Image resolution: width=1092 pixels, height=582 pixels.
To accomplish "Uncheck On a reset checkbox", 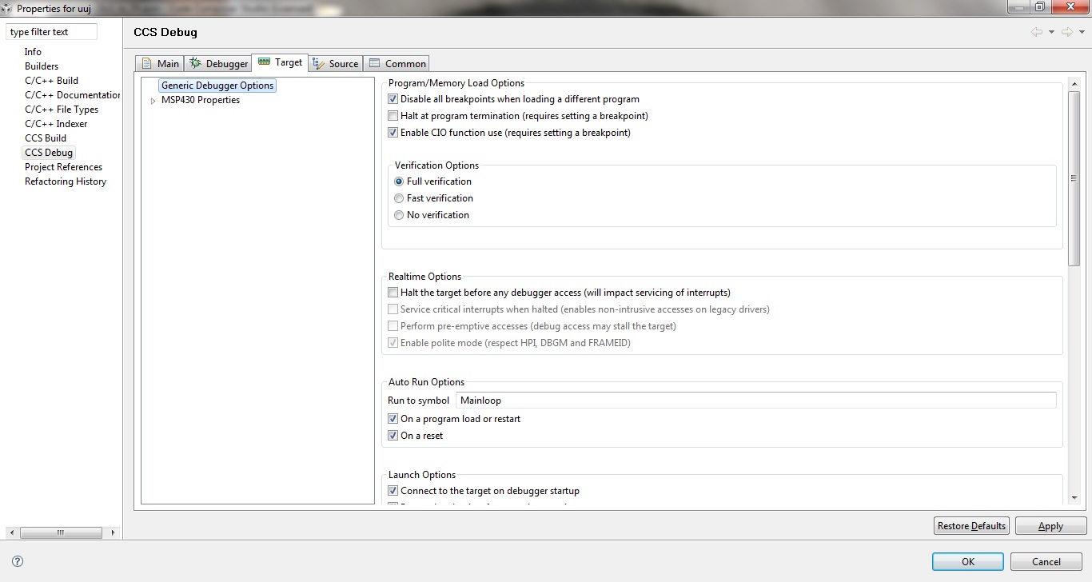I will click(393, 436).
